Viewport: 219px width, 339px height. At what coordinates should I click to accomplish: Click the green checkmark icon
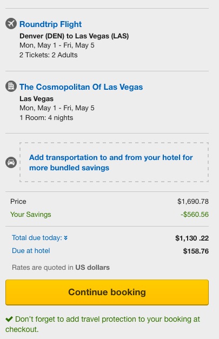[9, 319]
